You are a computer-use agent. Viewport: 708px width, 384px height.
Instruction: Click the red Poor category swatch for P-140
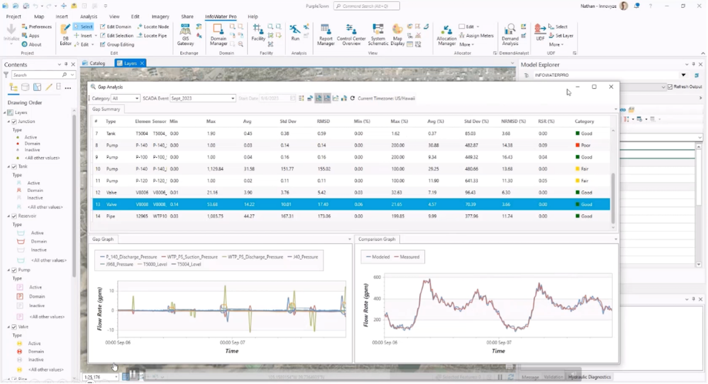click(x=578, y=145)
